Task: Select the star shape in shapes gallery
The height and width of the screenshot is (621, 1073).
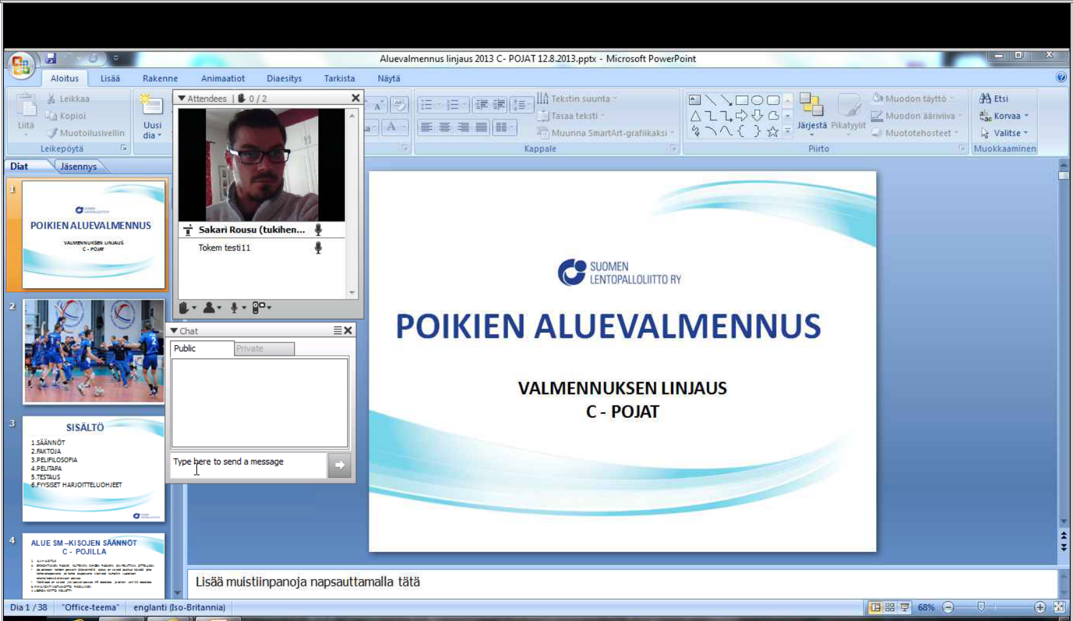Action: pos(773,132)
